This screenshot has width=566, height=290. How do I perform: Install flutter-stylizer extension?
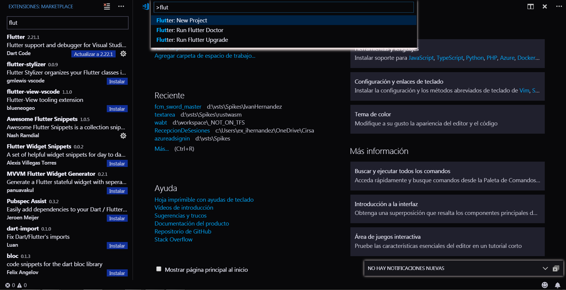click(x=117, y=81)
